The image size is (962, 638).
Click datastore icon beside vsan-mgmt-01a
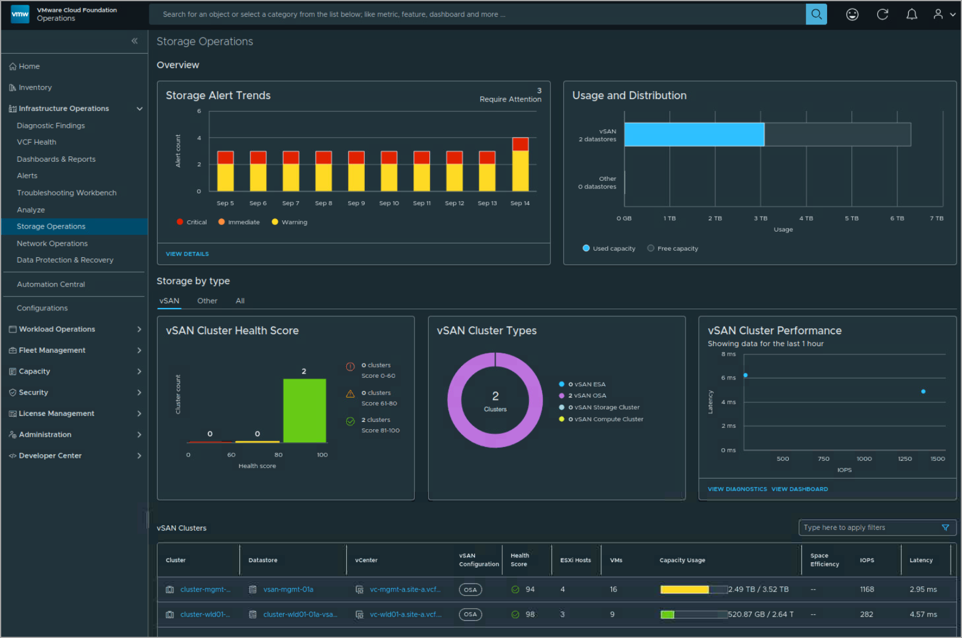(x=253, y=590)
